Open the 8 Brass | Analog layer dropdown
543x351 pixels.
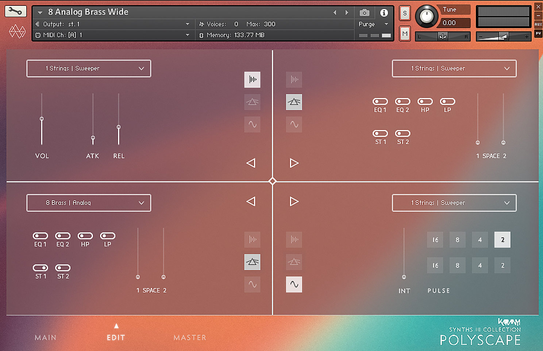(x=88, y=203)
